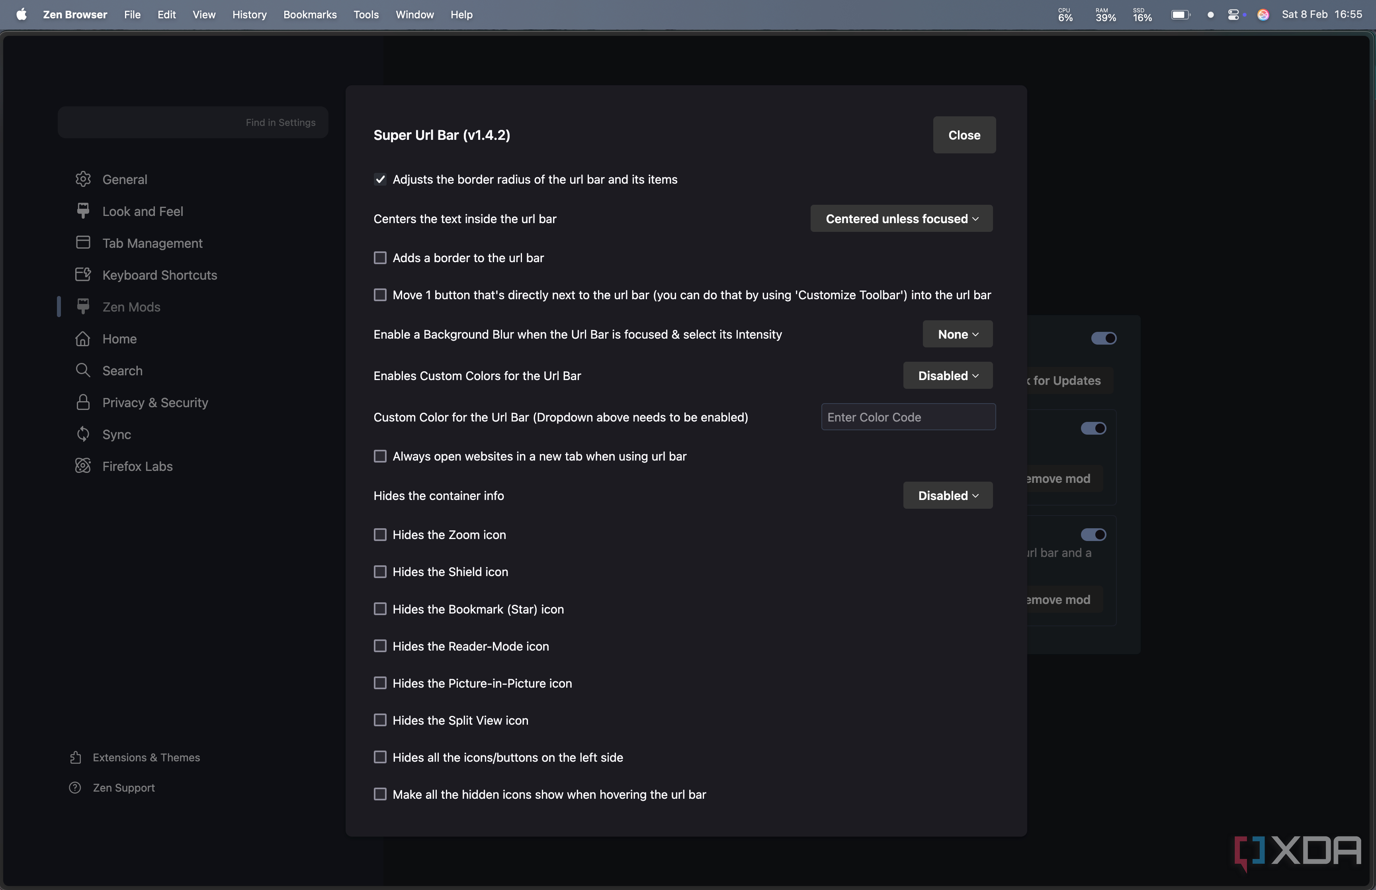Enable 'Always open websites in a new tab'
This screenshot has height=890, width=1376.
380,455
